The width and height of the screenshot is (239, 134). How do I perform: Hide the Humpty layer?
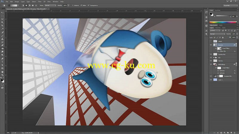pyautogui.click(x=211, y=45)
